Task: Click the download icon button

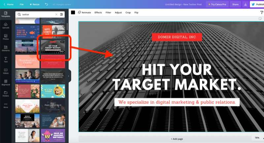Action: [x=246, y=4]
